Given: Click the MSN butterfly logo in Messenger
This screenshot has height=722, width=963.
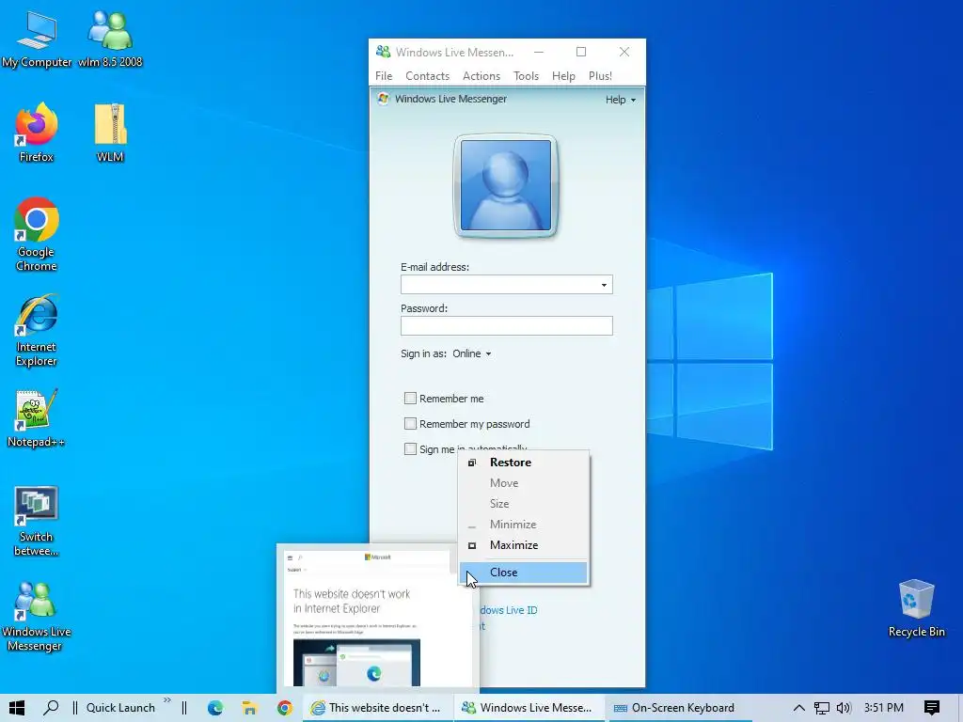Looking at the screenshot, I should (x=384, y=99).
